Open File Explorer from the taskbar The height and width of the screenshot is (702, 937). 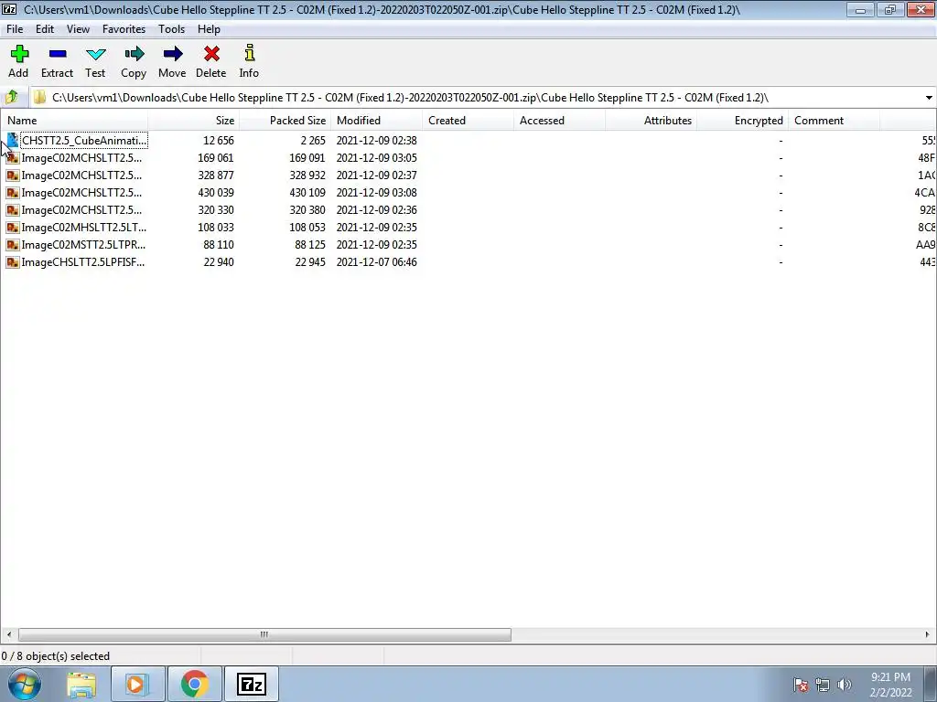[x=81, y=684]
